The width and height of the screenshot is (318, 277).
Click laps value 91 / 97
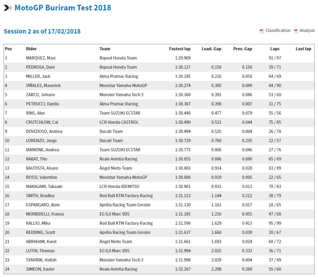point(275,58)
